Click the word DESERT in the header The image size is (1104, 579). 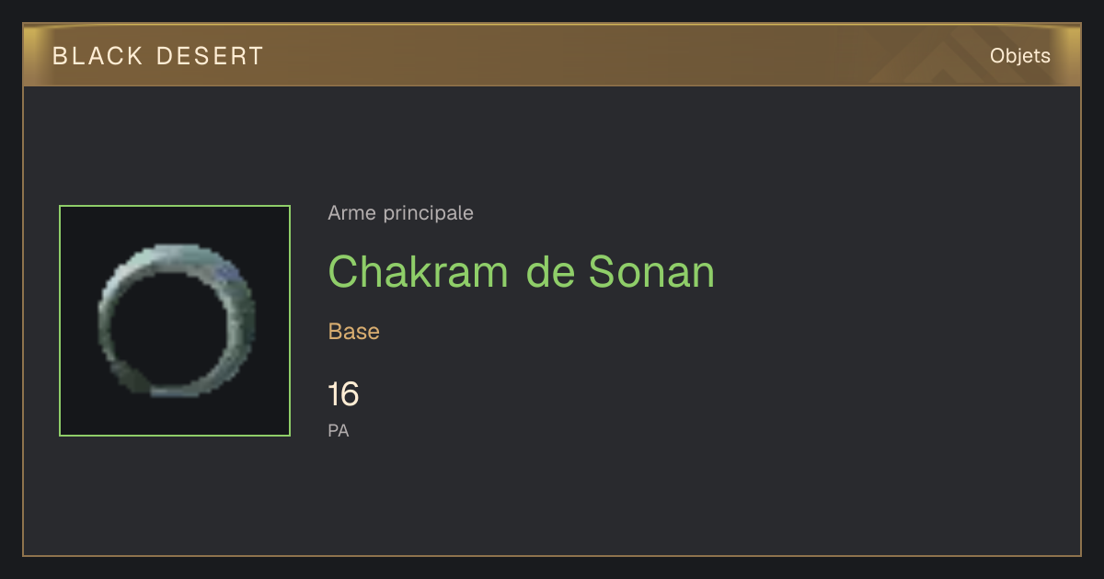[x=210, y=56]
